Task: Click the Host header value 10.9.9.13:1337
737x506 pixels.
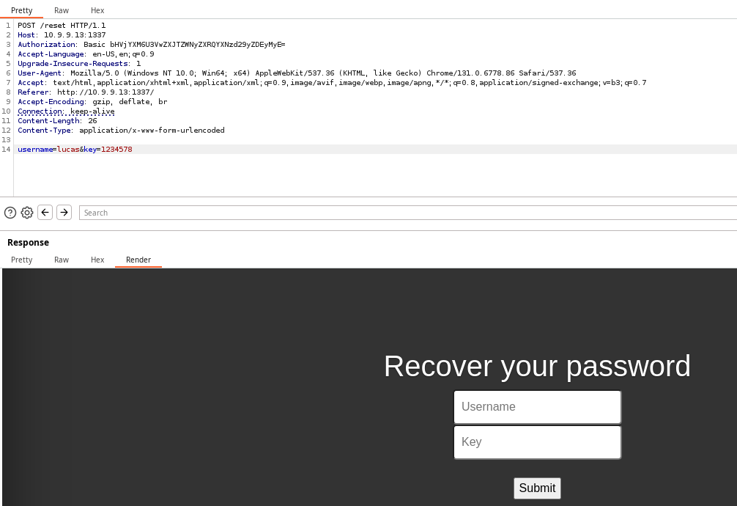Action: (75, 34)
